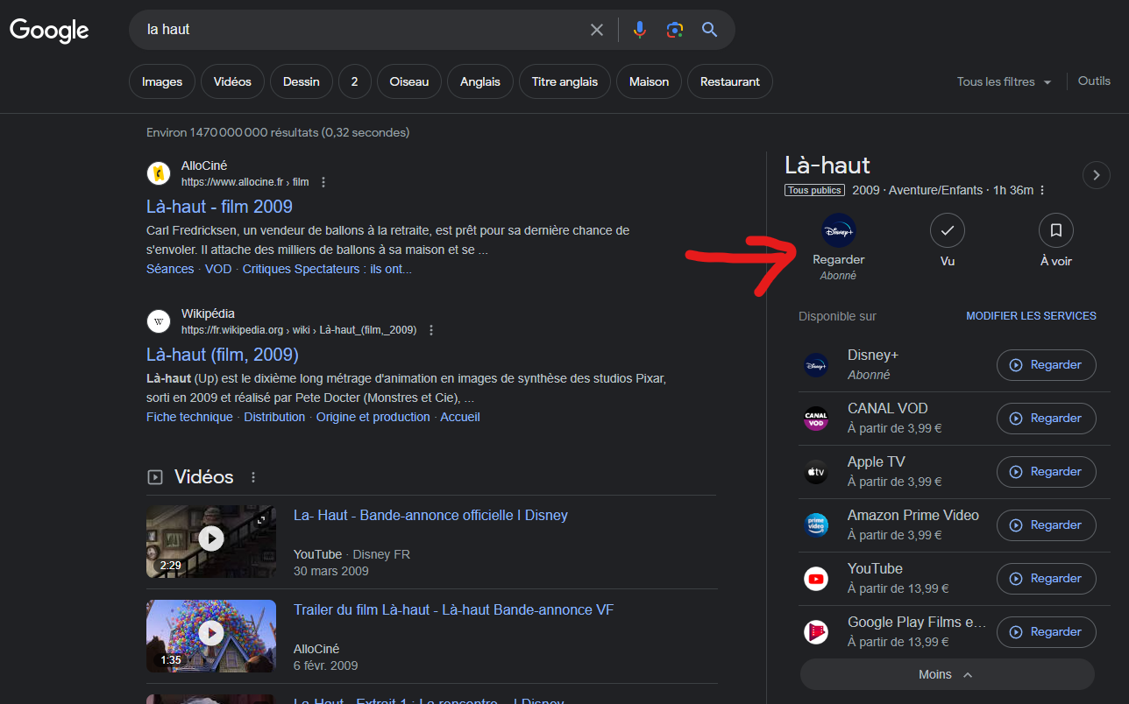Select the Dessin filter chip

click(x=302, y=81)
